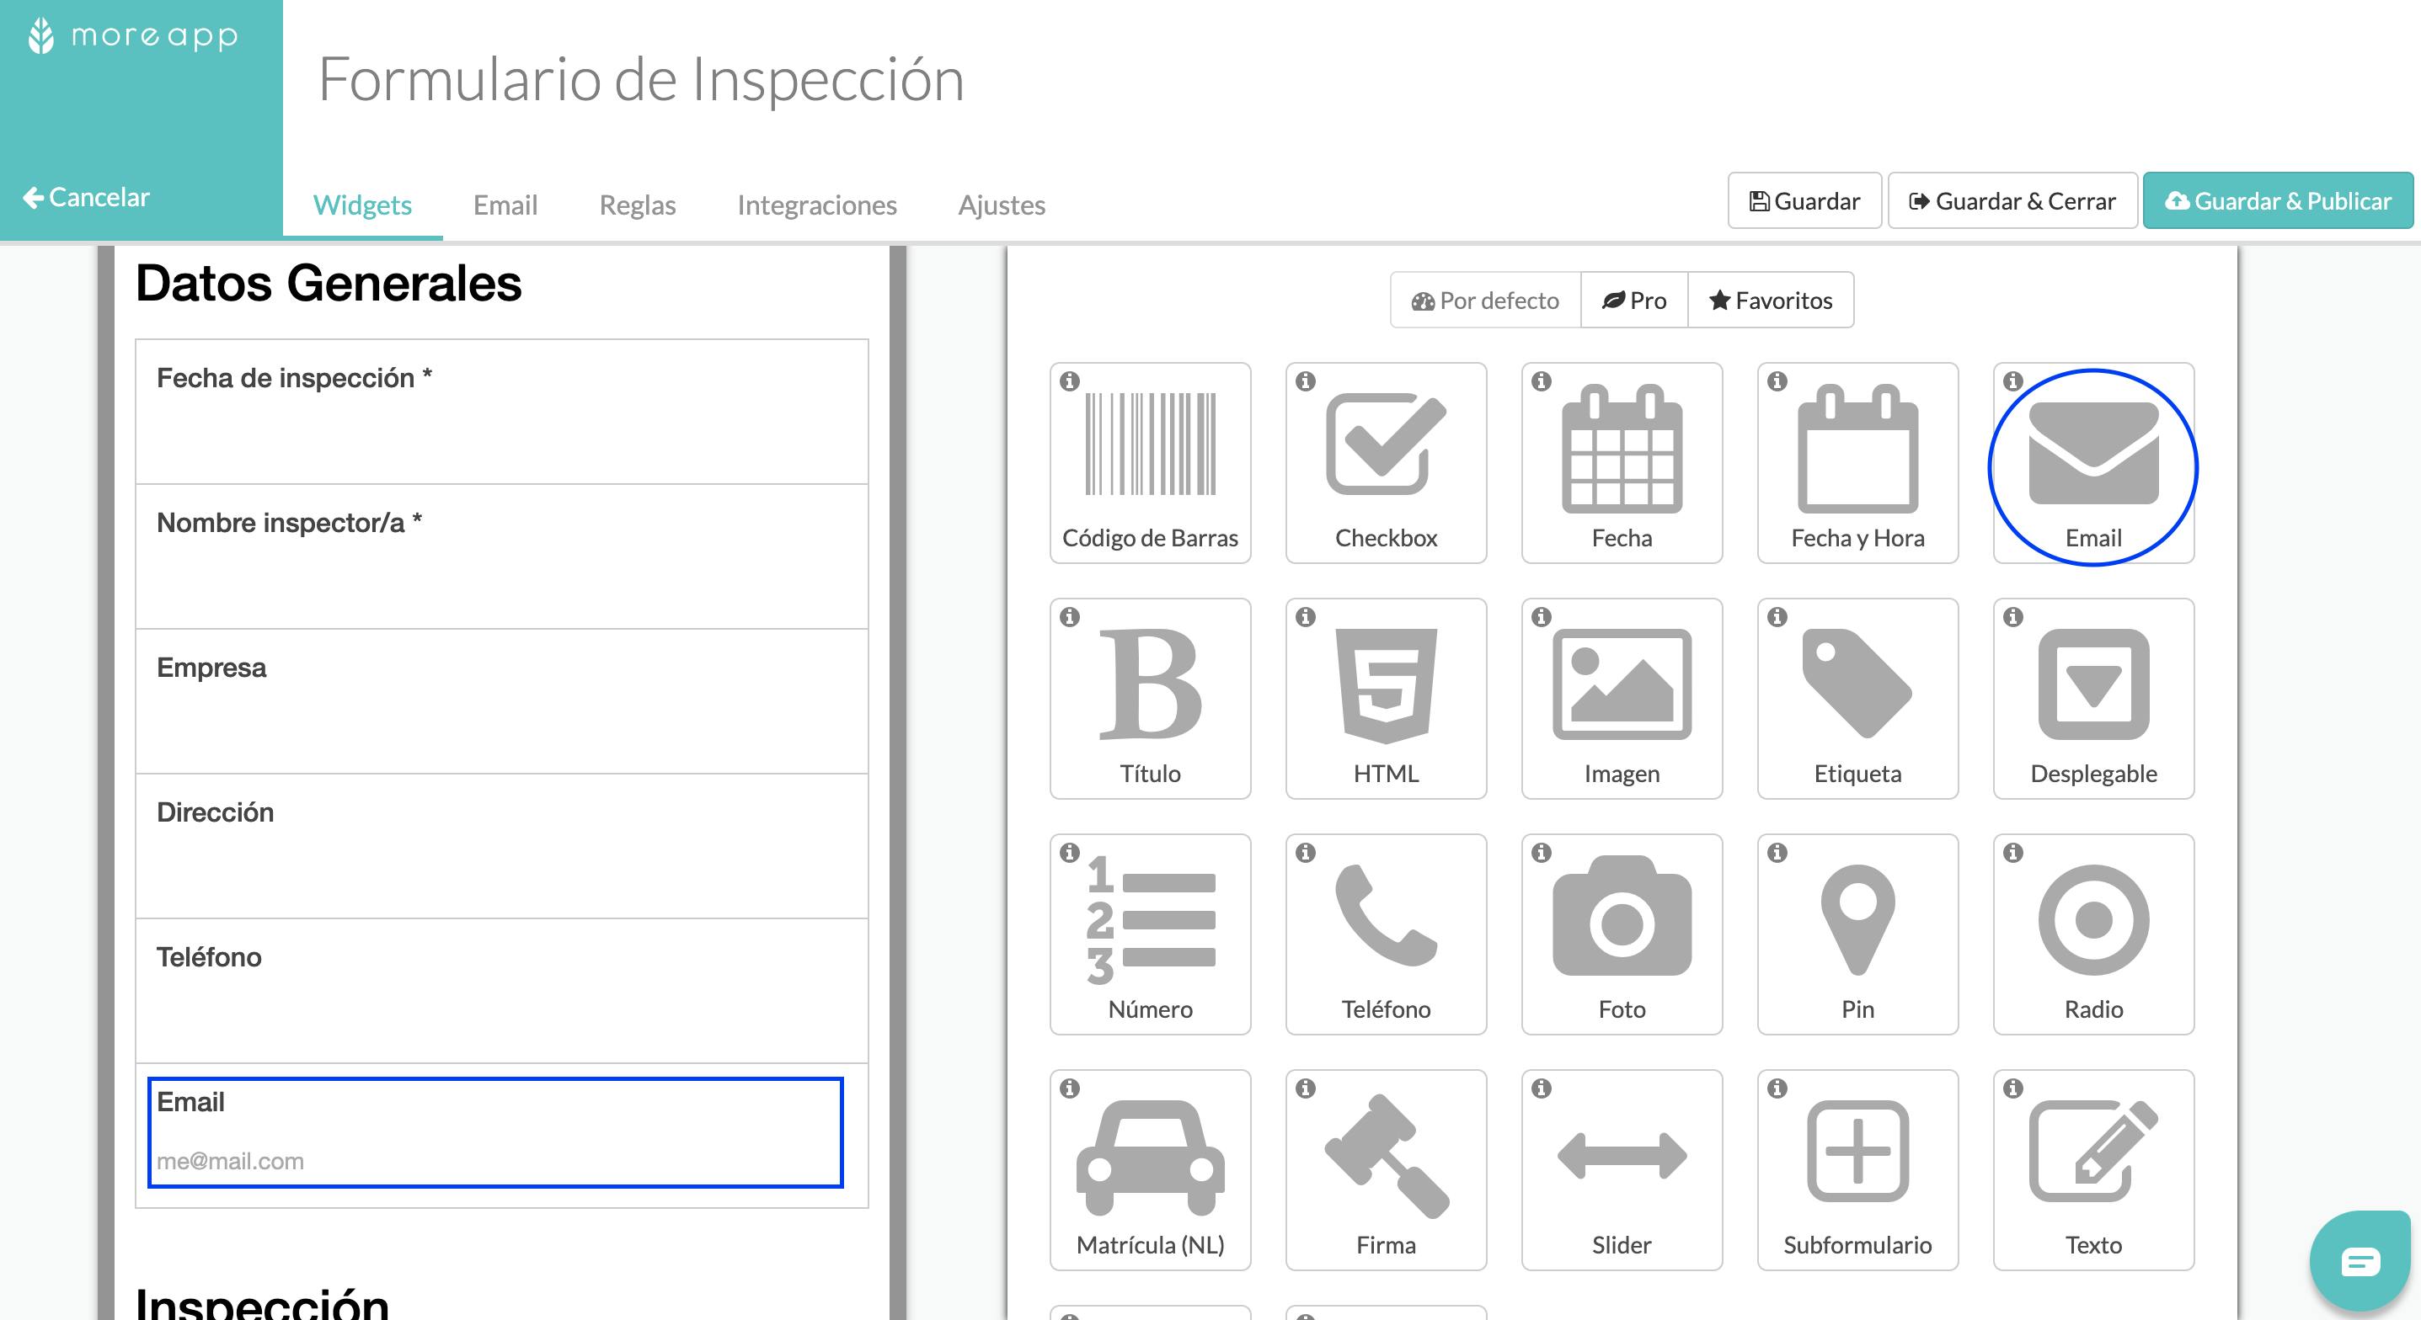This screenshot has height=1320, width=2421.
Task: Add the Slider widget
Action: [x=1622, y=1171]
